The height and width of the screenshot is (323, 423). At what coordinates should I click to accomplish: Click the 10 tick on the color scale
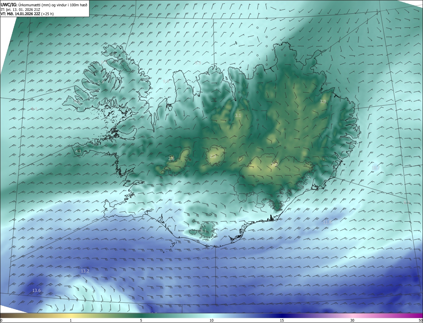pos(211,320)
